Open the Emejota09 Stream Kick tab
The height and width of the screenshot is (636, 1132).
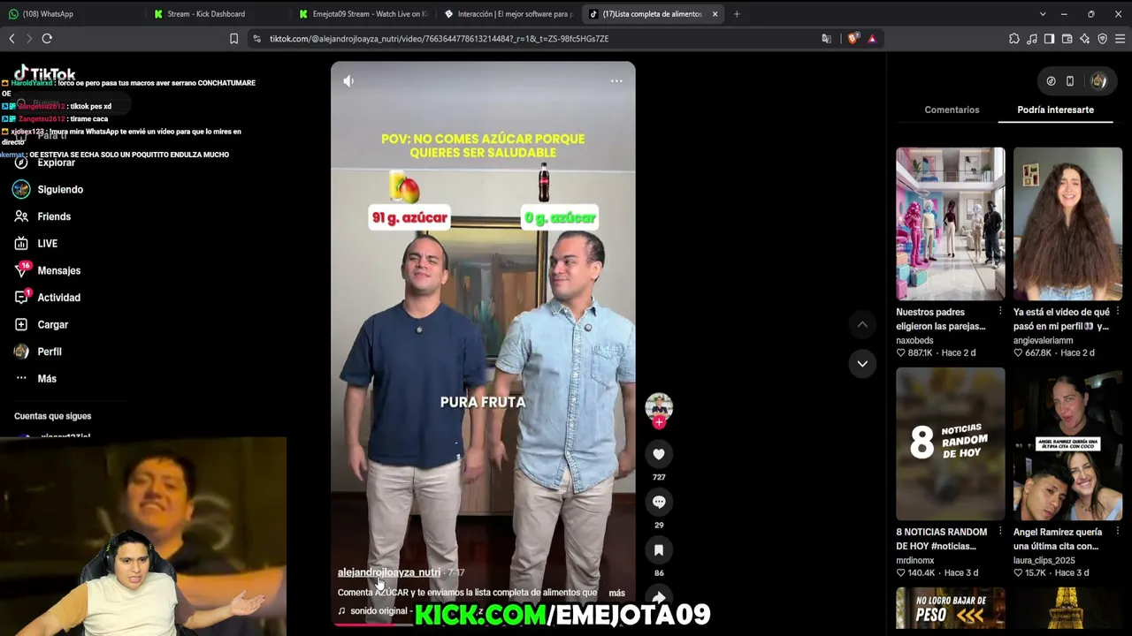point(363,14)
